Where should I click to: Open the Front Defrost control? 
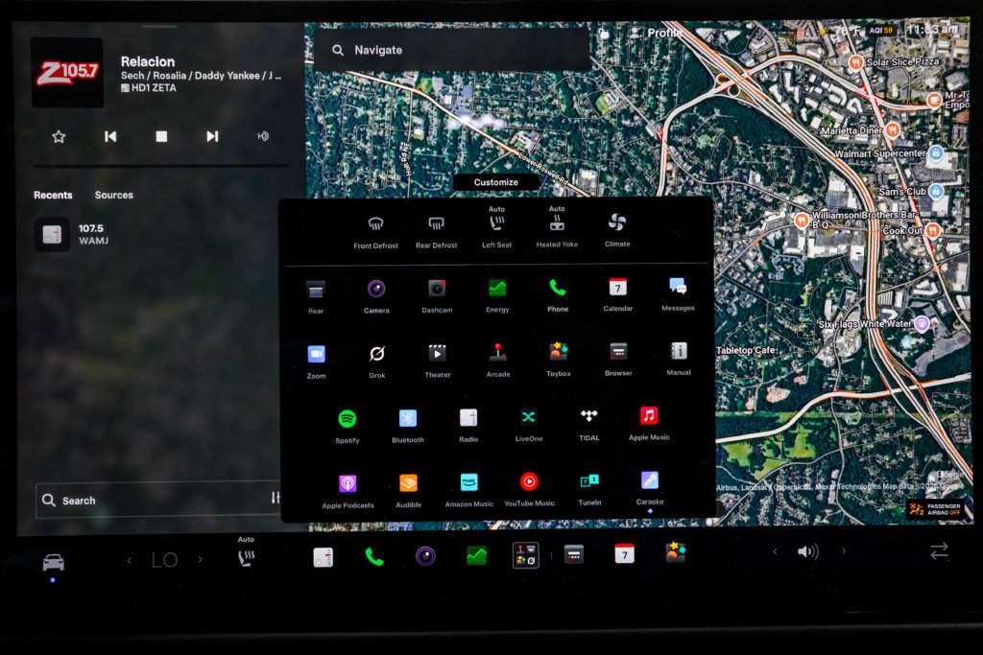pos(375,231)
